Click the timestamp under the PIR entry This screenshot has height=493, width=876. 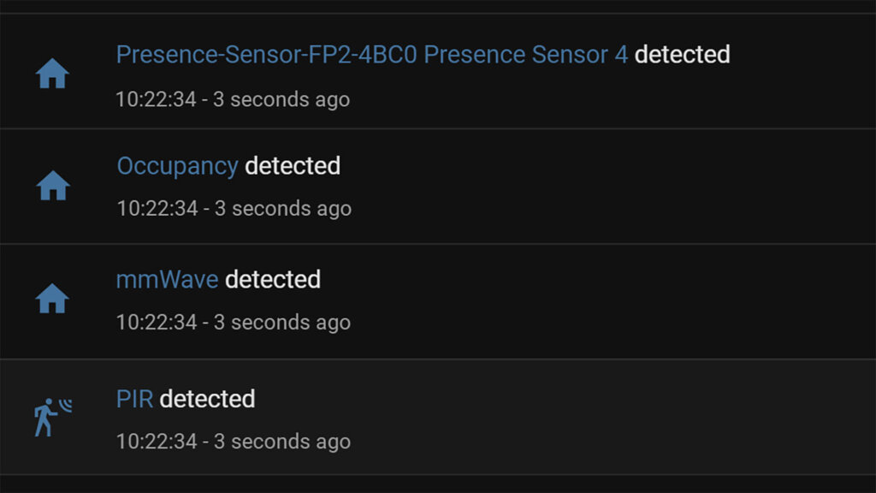(x=233, y=442)
